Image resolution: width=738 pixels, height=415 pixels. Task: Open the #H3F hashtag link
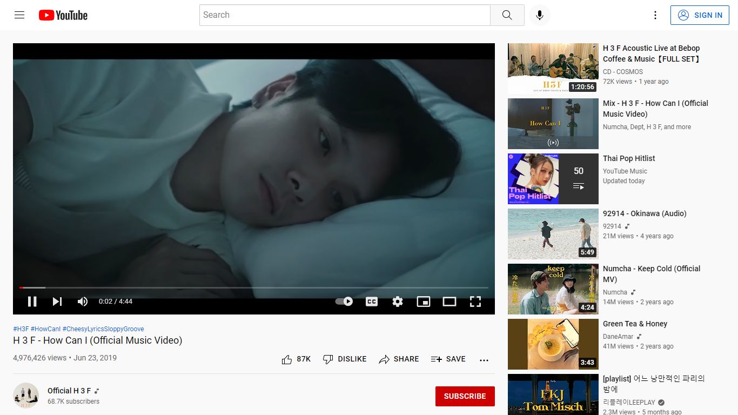(x=21, y=329)
